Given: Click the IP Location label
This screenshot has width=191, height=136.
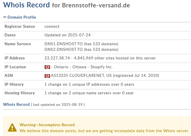Looking at the screenshot, I should click(x=15, y=67).
